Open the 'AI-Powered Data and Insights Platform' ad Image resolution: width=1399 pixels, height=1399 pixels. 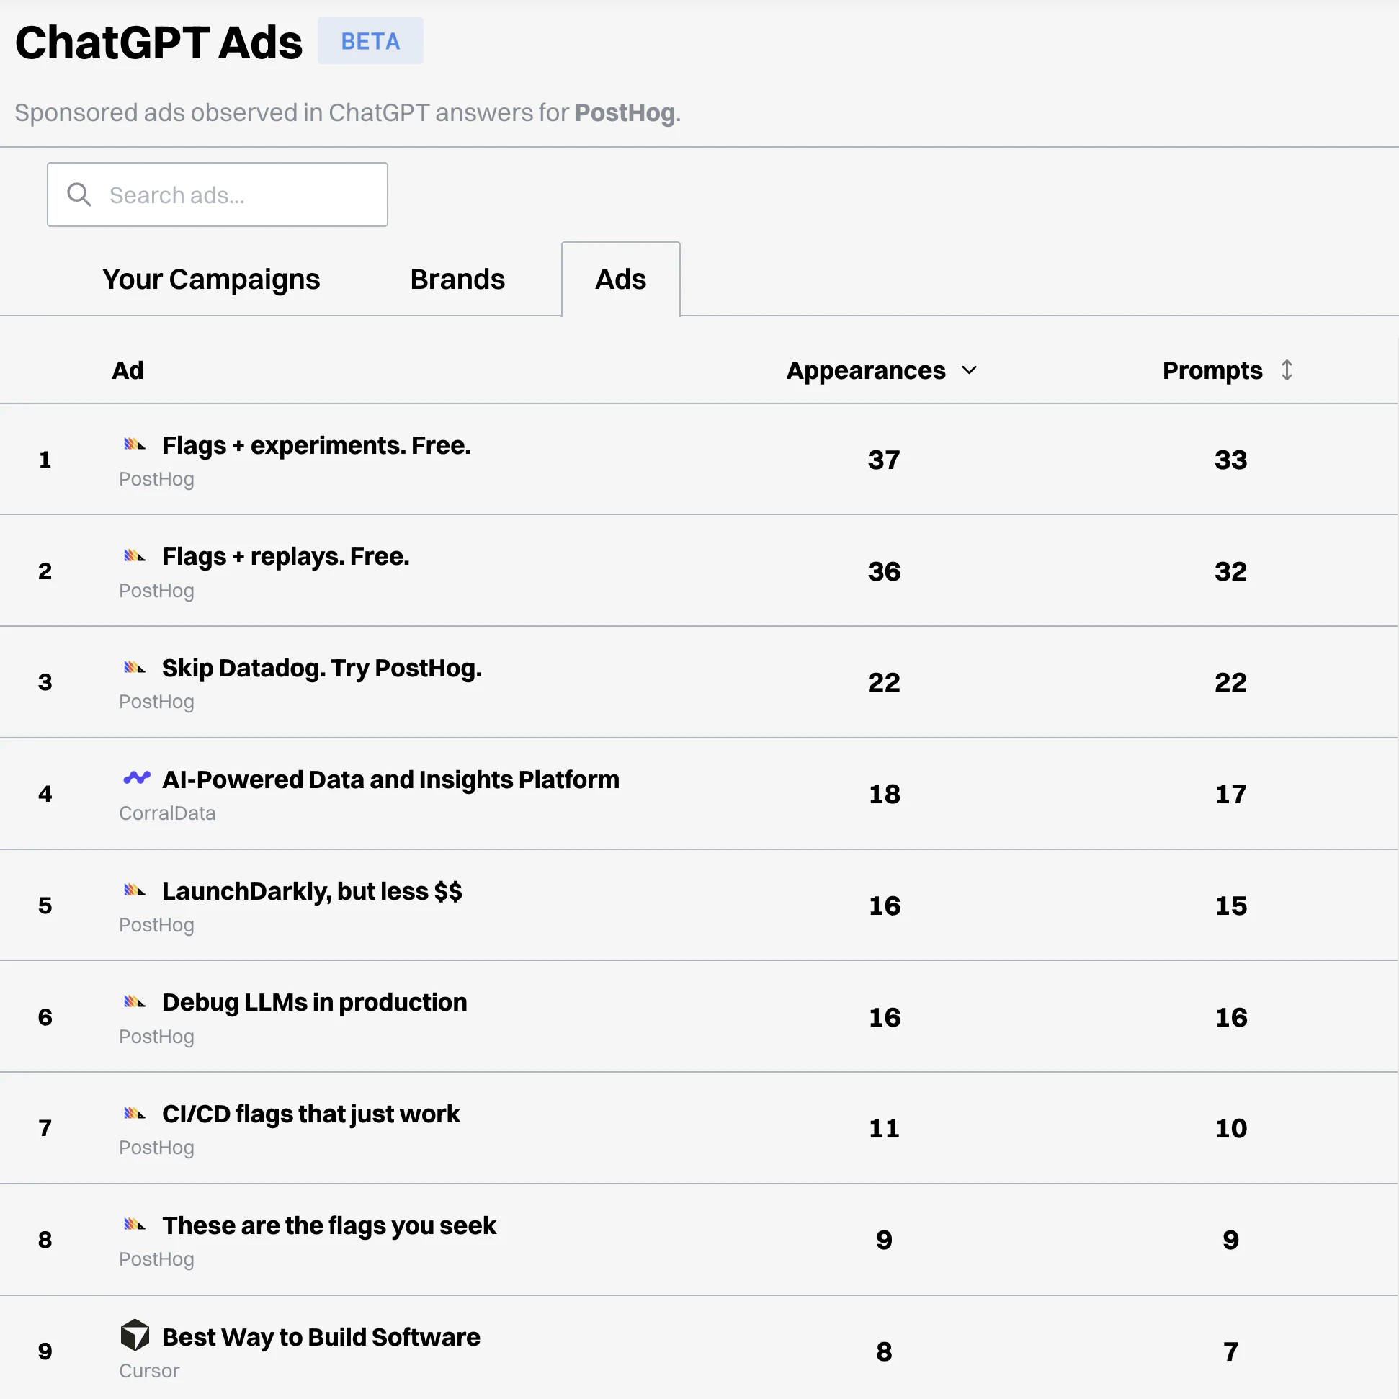pyautogui.click(x=390, y=779)
